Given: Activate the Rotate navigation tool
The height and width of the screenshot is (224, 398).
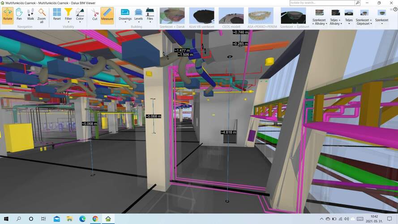Looking at the screenshot, I should [8, 15].
